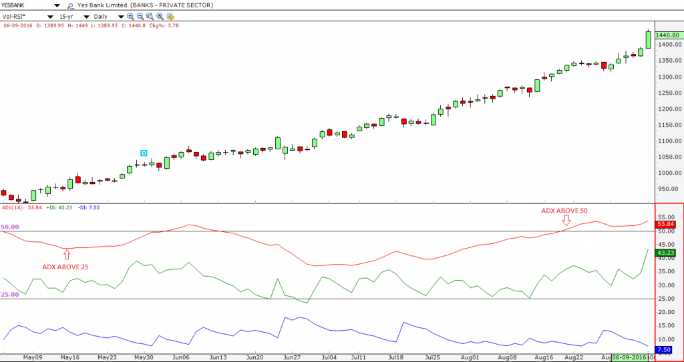This screenshot has width=684, height=362.
Task: Click the last green candlestick on chart
Action: 648,39
